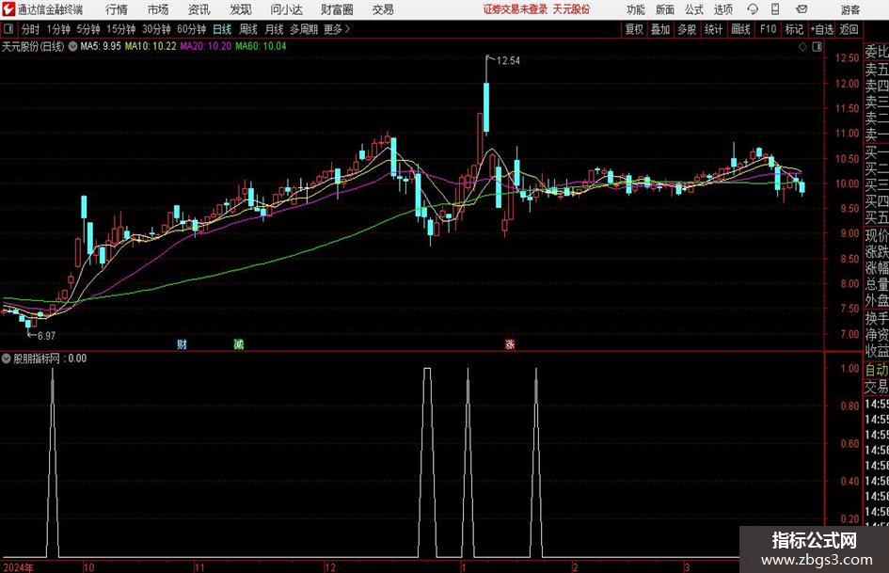Click the 标记 mark toolbar button
Screen dimensions: 889x573
(794, 29)
